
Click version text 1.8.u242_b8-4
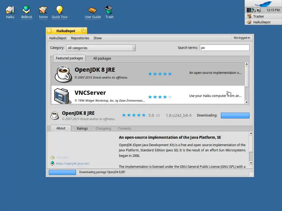[x=178, y=115]
